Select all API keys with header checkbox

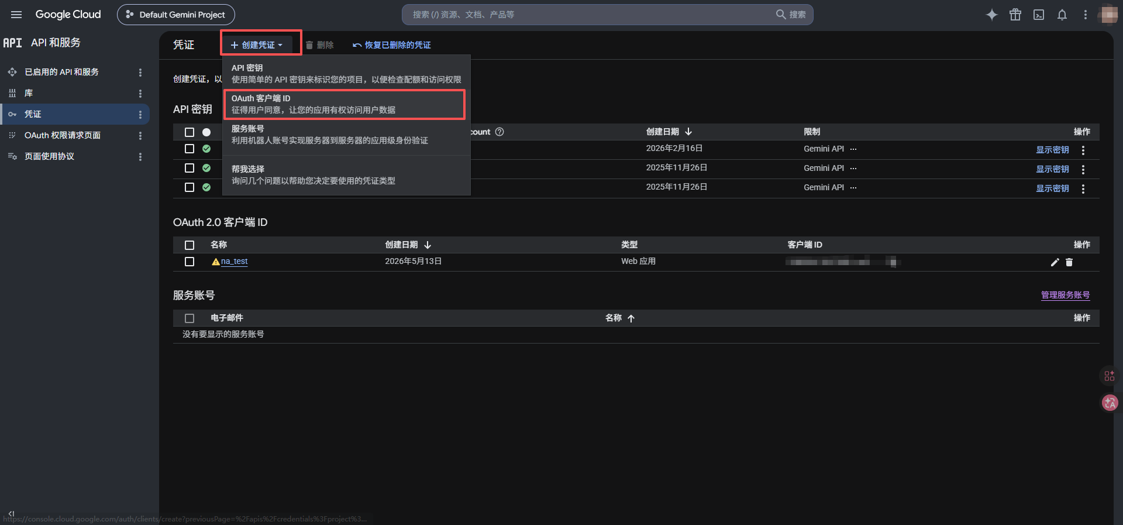(190, 132)
